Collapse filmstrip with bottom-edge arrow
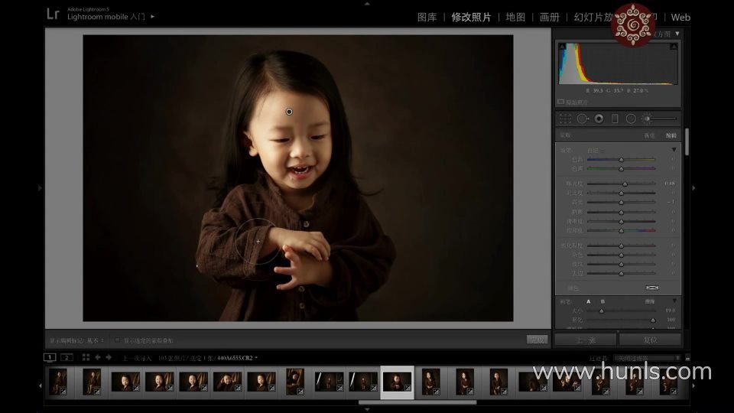This screenshot has height=413, width=734. [x=367, y=410]
